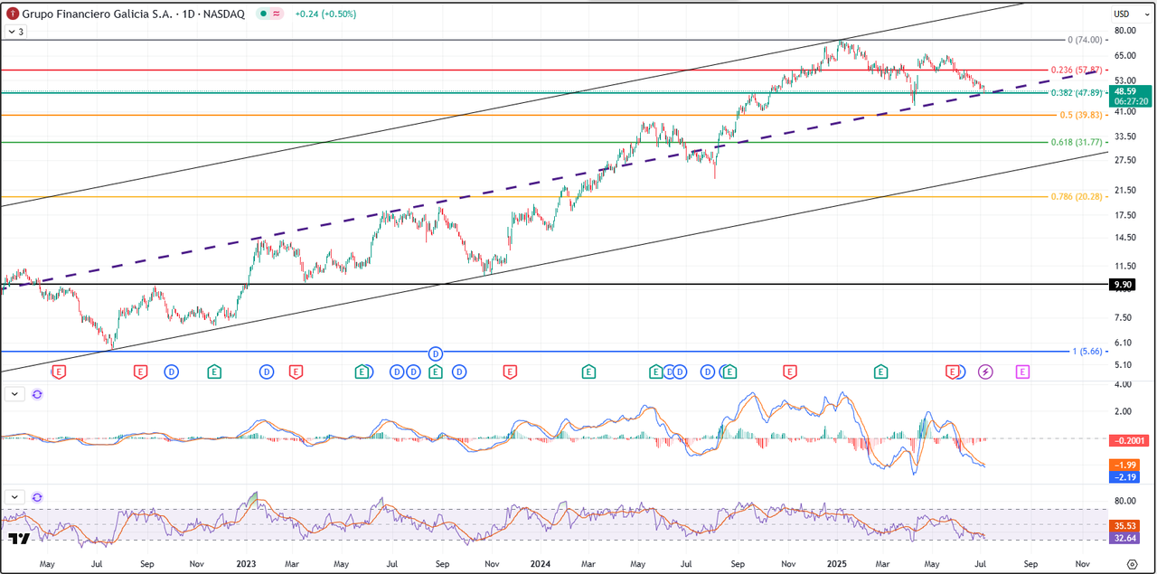This screenshot has height=574, width=1157.
Task: Select the Fibonacci 0.5 (39.83) level label
Action: [x=1080, y=115]
